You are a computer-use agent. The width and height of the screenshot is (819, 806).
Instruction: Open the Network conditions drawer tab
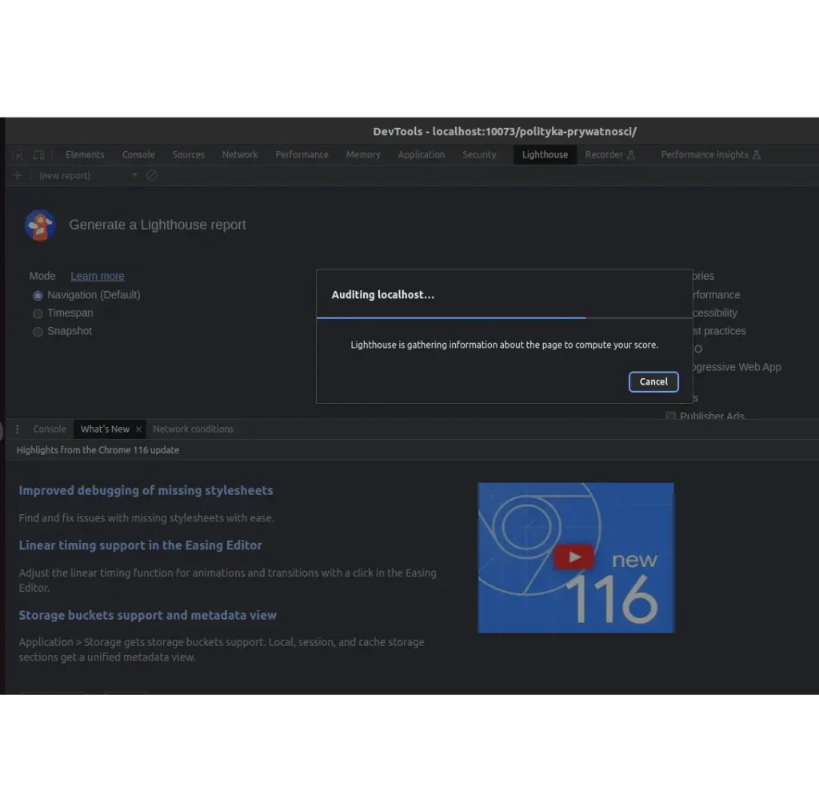click(x=193, y=429)
